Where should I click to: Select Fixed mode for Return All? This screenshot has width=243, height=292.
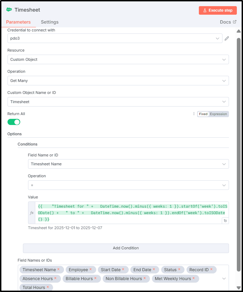tap(203, 114)
